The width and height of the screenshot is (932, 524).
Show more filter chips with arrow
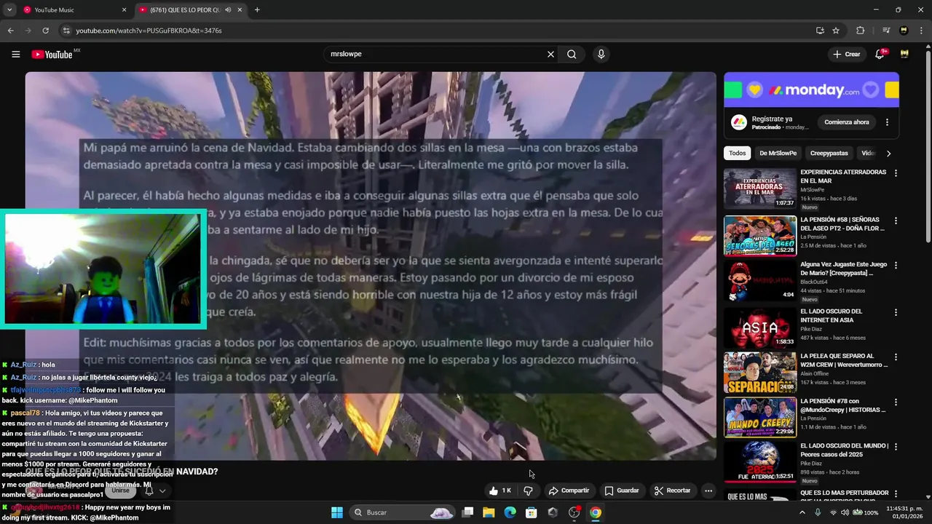click(888, 153)
